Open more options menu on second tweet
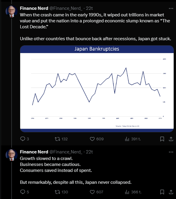The image size is (176, 199). tap(171, 152)
